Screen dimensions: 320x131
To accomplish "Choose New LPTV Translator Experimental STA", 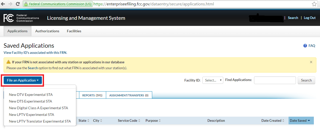I will 40,121.
